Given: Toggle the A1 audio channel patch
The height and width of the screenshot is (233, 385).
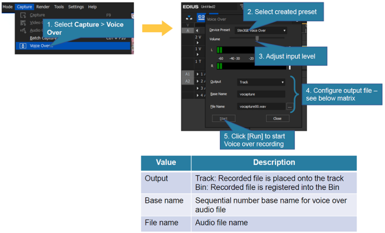Looking at the screenshot, I should click(187, 74).
